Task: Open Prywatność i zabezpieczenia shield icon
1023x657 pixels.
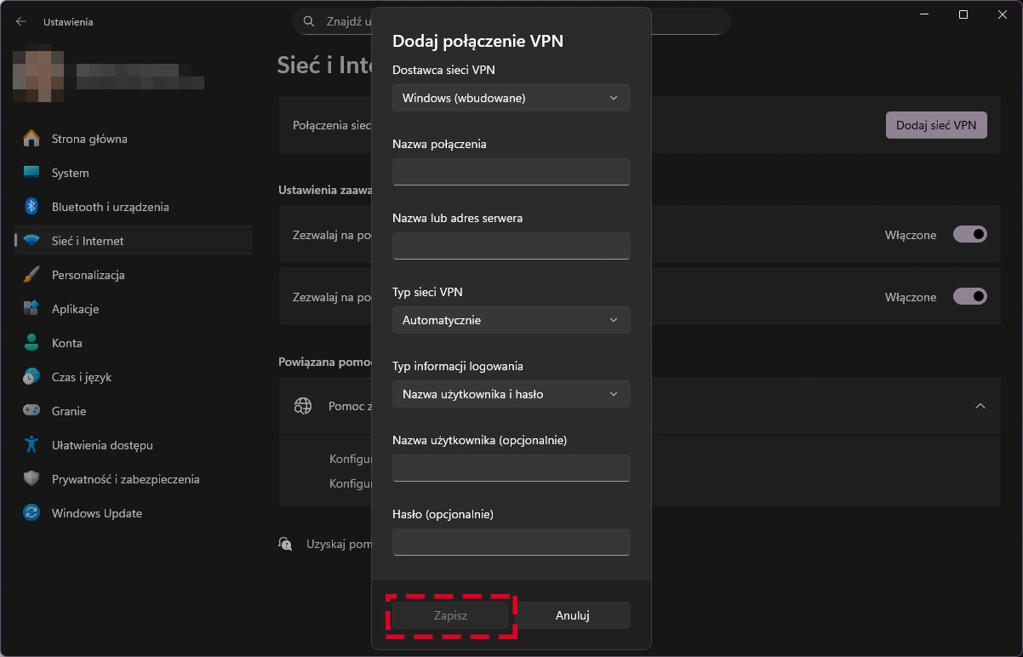Action: (31, 479)
